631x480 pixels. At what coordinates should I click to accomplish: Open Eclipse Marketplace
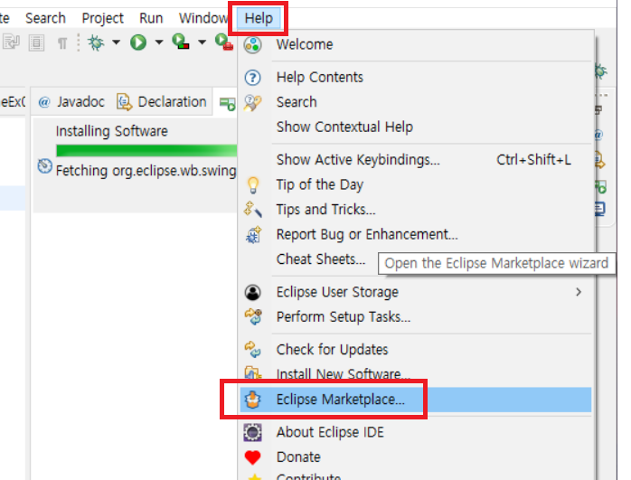point(416,400)
